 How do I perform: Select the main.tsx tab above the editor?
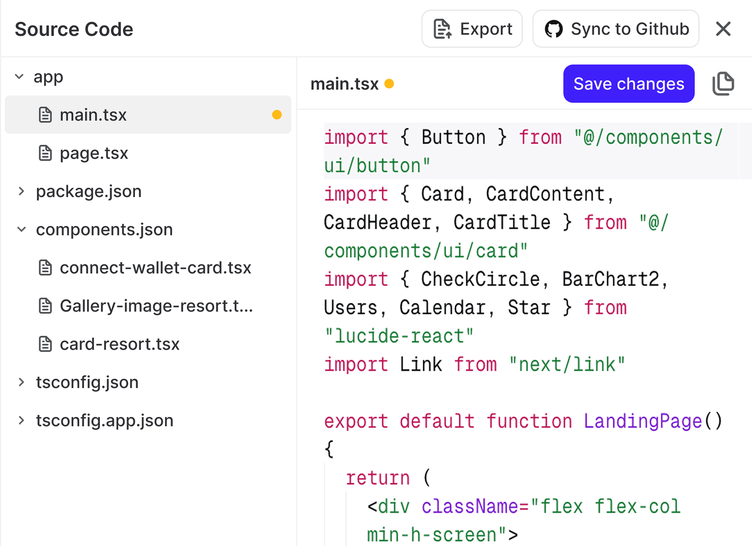[345, 84]
